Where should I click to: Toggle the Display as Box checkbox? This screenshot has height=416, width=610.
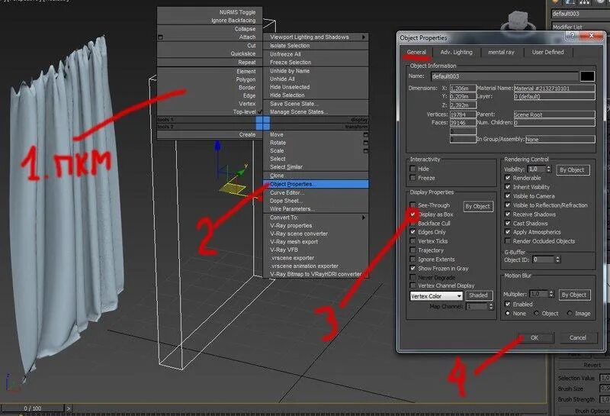pos(413,214)
